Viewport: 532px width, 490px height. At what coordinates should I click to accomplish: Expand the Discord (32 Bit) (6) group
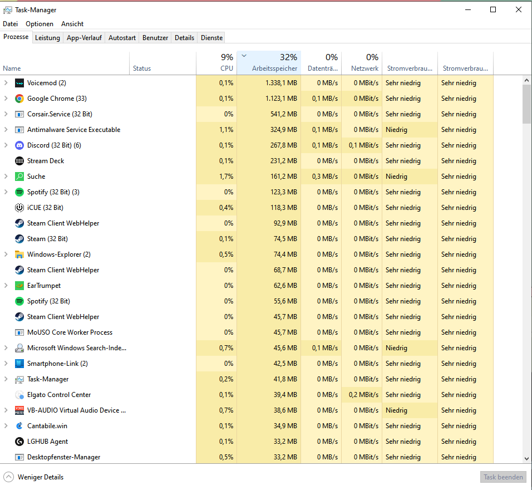[6, 145]
